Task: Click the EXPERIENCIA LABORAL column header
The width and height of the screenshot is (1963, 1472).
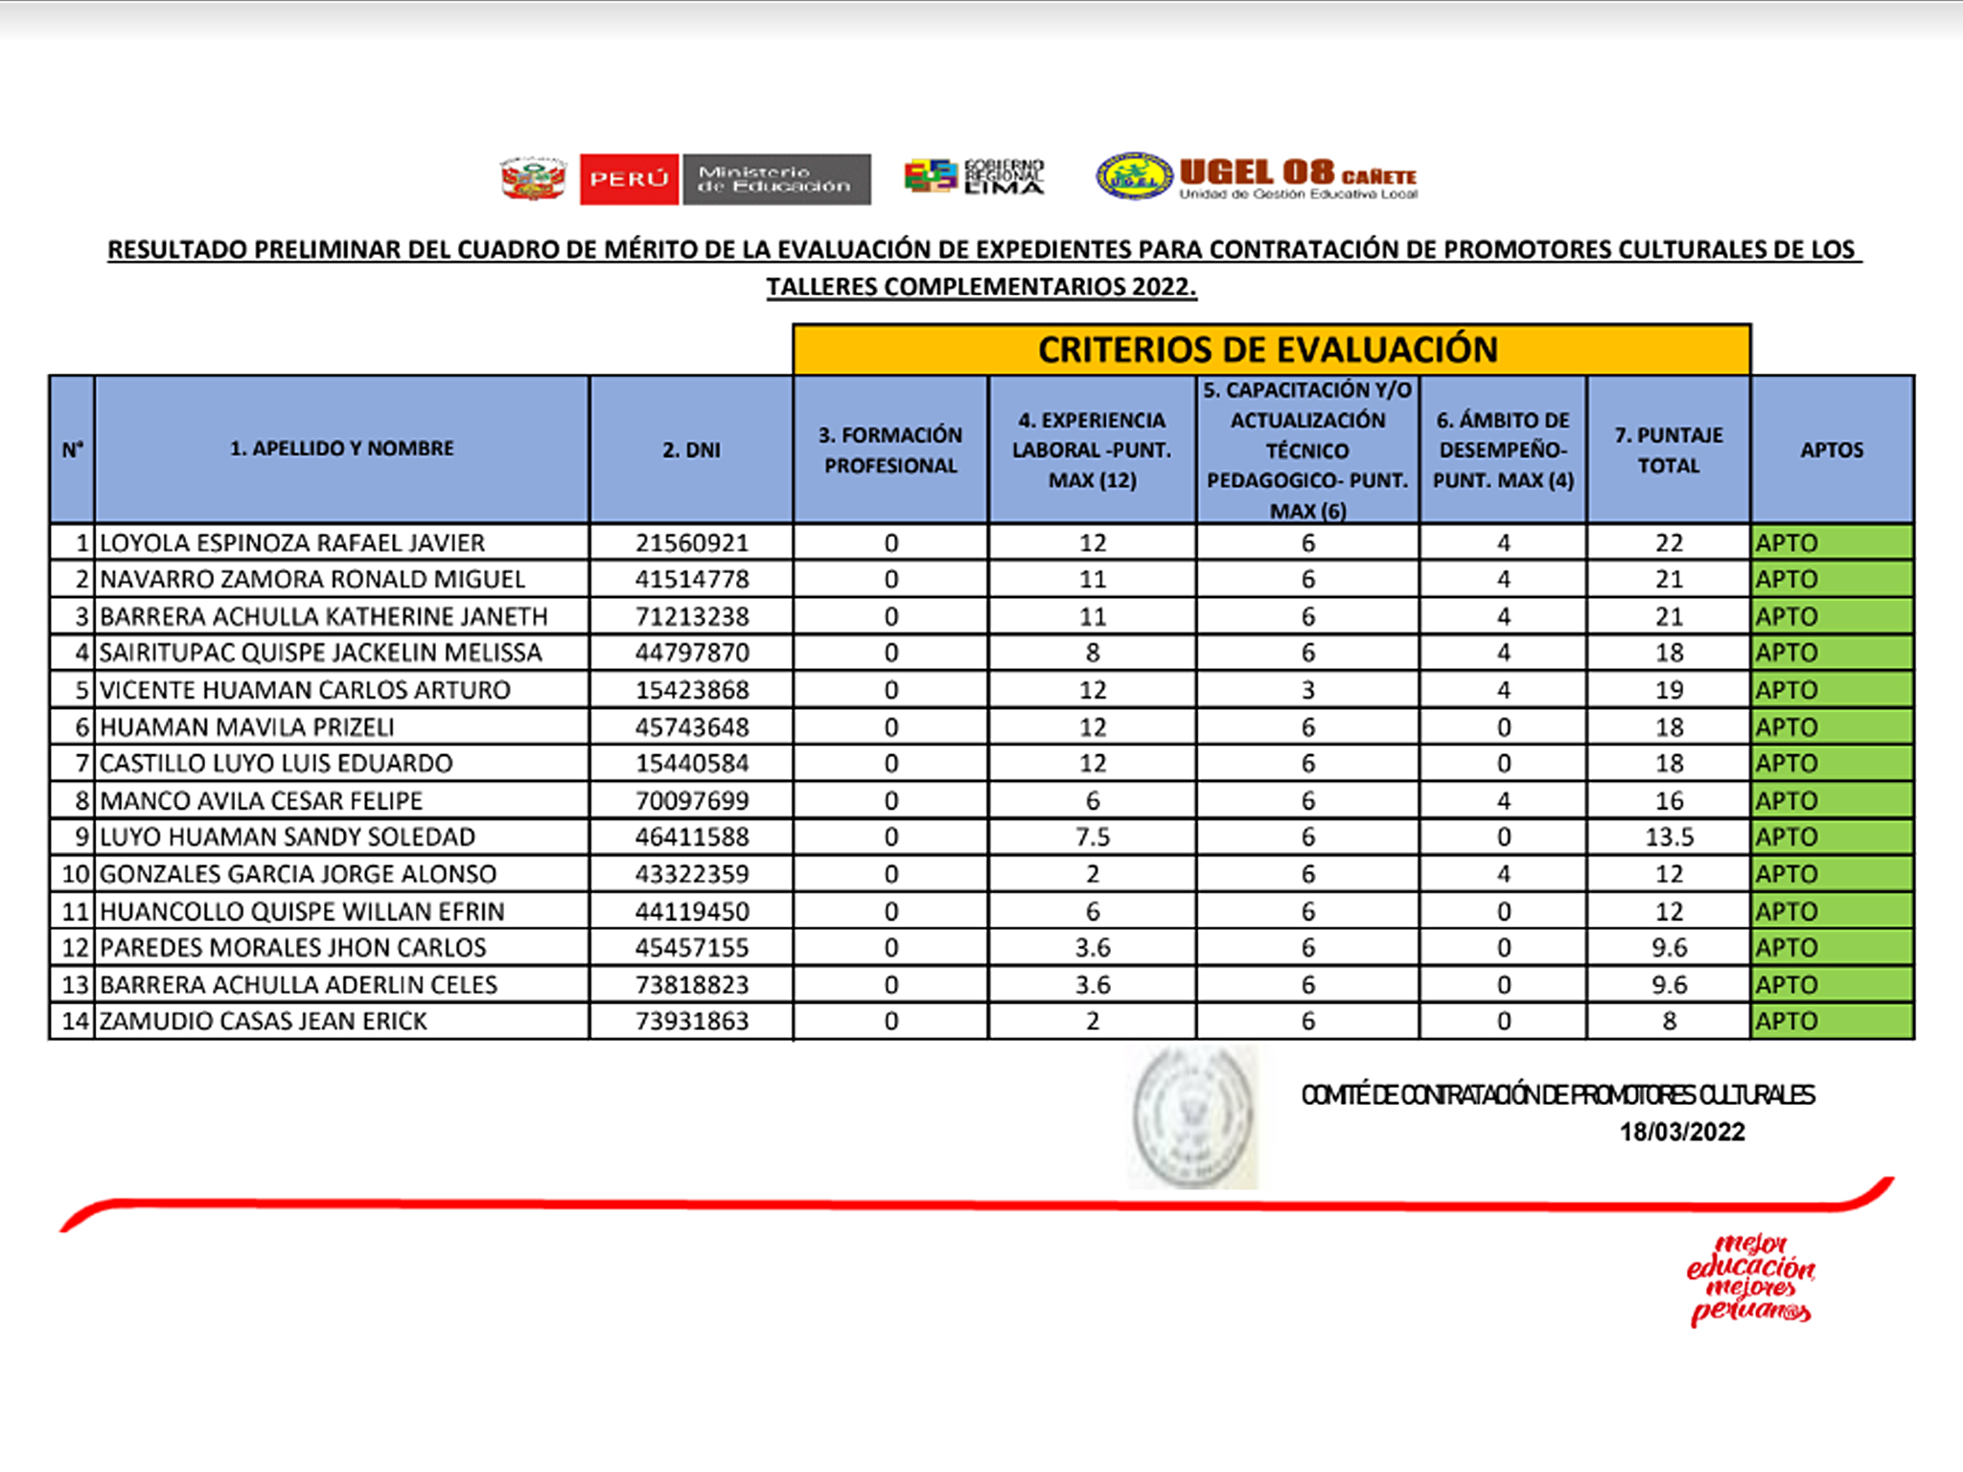Action: tap(1091, 449)
